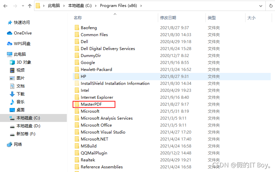Click the 下载 blue arrow icon

coord(12,94)
